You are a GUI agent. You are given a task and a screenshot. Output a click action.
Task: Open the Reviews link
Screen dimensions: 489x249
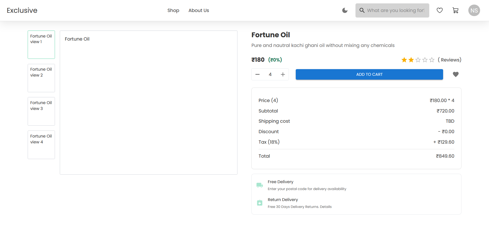(449, 60)
